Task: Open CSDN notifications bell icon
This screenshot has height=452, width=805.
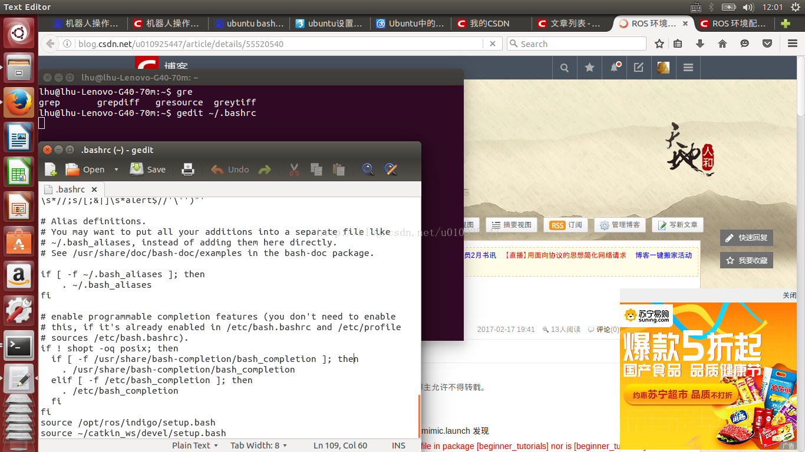Action: tap(614, 68)
